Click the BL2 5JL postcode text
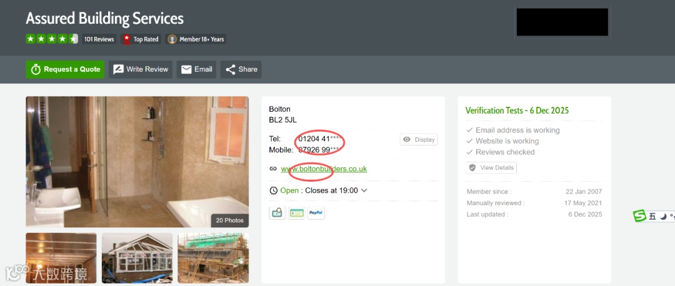 [283, 120]
